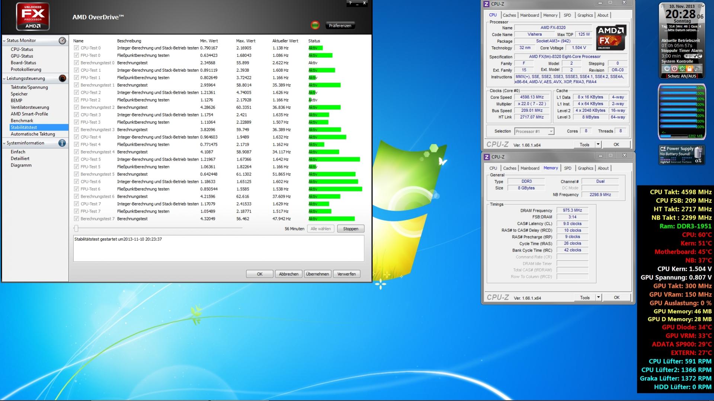Toggle the CPU-Test 1 checkbox
This screenshot has height=401, width=714.
[x=76, y=70]
